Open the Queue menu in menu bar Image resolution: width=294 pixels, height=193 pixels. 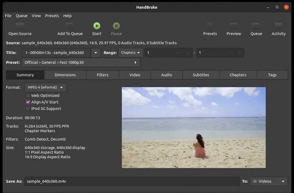[x=21, y=16]
